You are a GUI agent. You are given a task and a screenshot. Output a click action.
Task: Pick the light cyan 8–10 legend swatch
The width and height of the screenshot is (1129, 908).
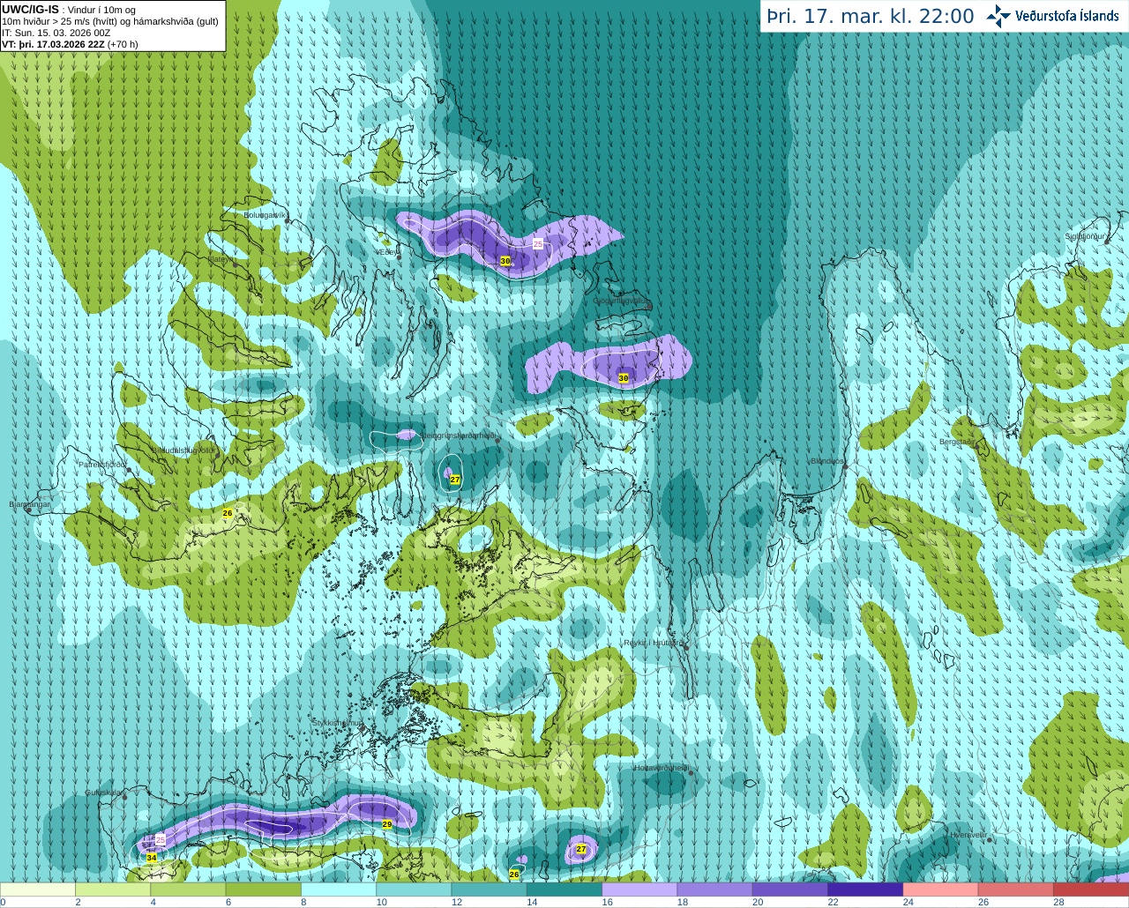tap(339, 889)
